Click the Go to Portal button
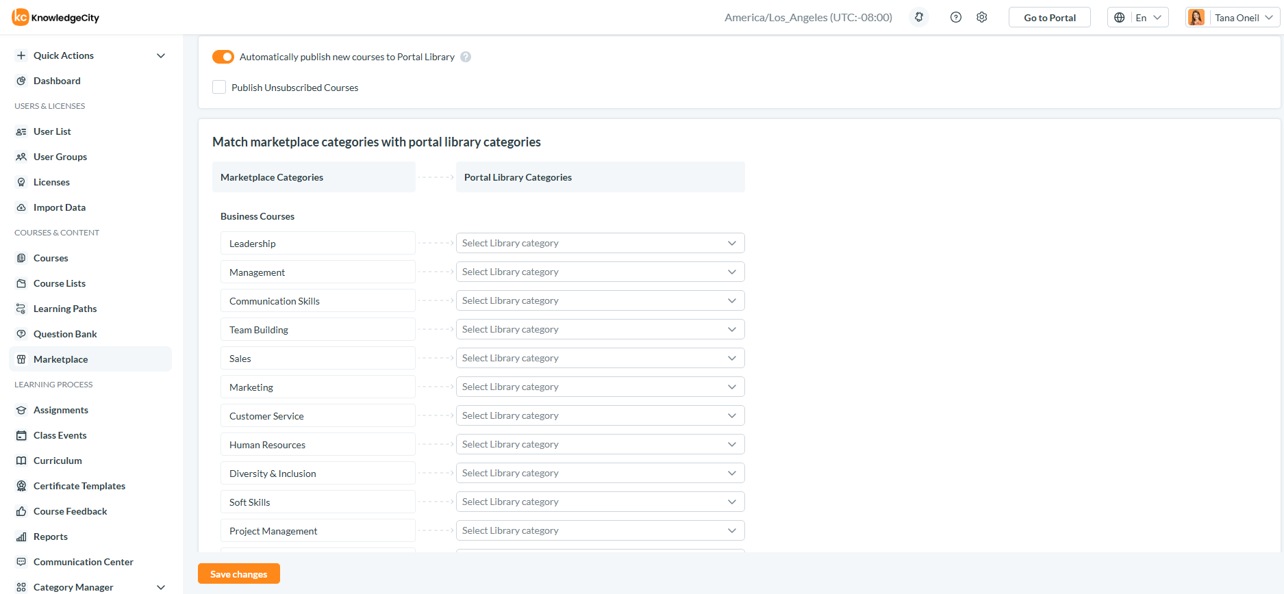1284x594 pixels. (1050, 17)
